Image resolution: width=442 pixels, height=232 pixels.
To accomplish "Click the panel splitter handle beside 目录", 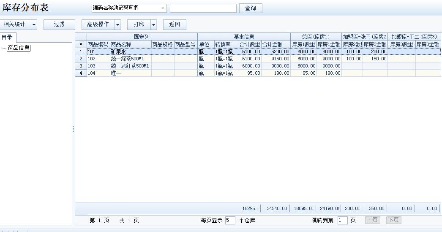I will [74, 129].
